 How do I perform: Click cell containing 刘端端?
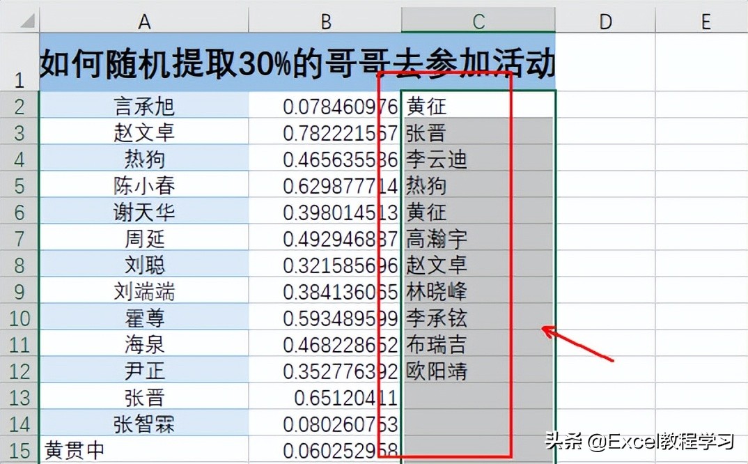pos(144,291)
